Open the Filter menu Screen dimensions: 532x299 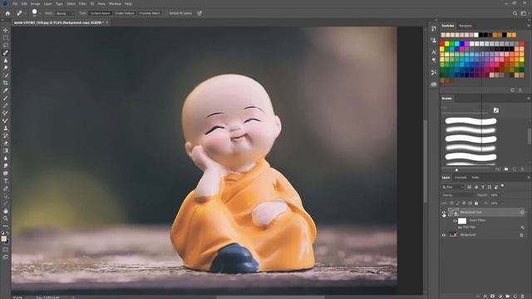82,3
